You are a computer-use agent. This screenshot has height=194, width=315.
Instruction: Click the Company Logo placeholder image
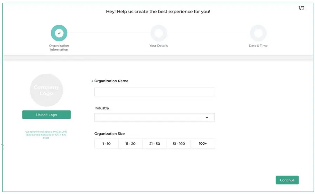coord(46,90)
